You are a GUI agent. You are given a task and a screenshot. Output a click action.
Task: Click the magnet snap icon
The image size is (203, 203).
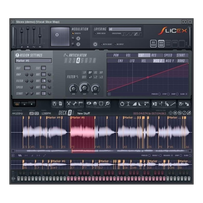point(94,103)
